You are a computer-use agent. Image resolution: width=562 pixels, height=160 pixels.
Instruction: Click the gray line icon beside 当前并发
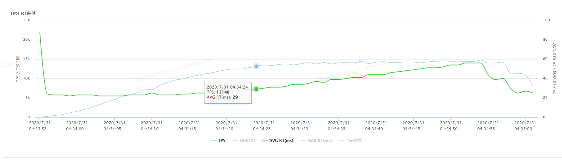click(341, 141)
